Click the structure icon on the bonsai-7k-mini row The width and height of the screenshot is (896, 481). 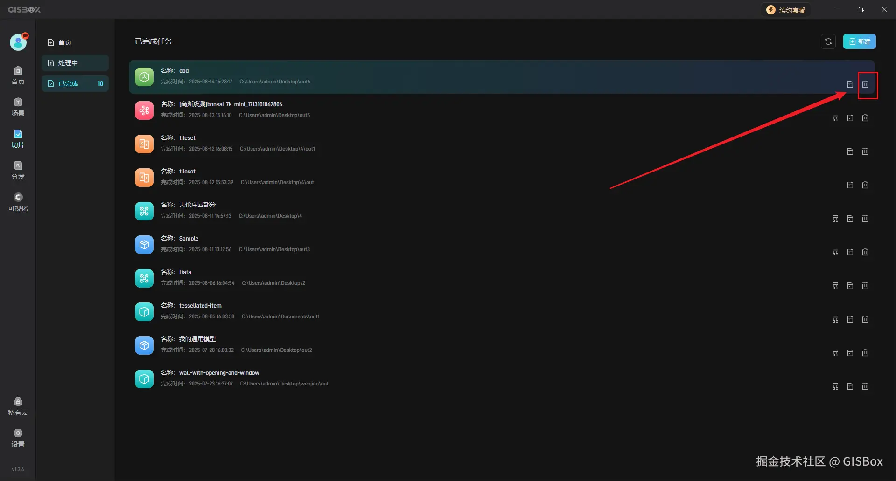click(x=835, y=118)
